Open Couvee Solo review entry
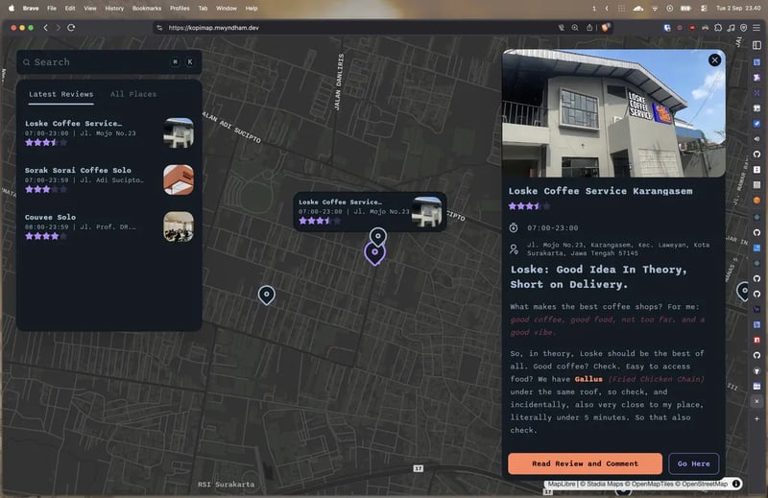The height and width of the screenshot is (498, 768). [109, 226]
